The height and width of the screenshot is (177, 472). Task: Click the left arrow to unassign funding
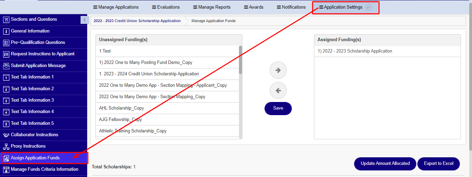point(278,91)
